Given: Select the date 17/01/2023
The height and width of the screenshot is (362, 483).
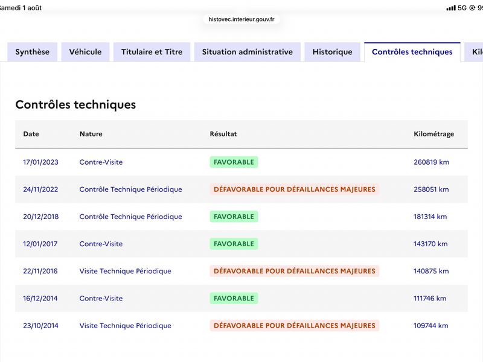Looking at the screenshot, I should click(40, 162).
